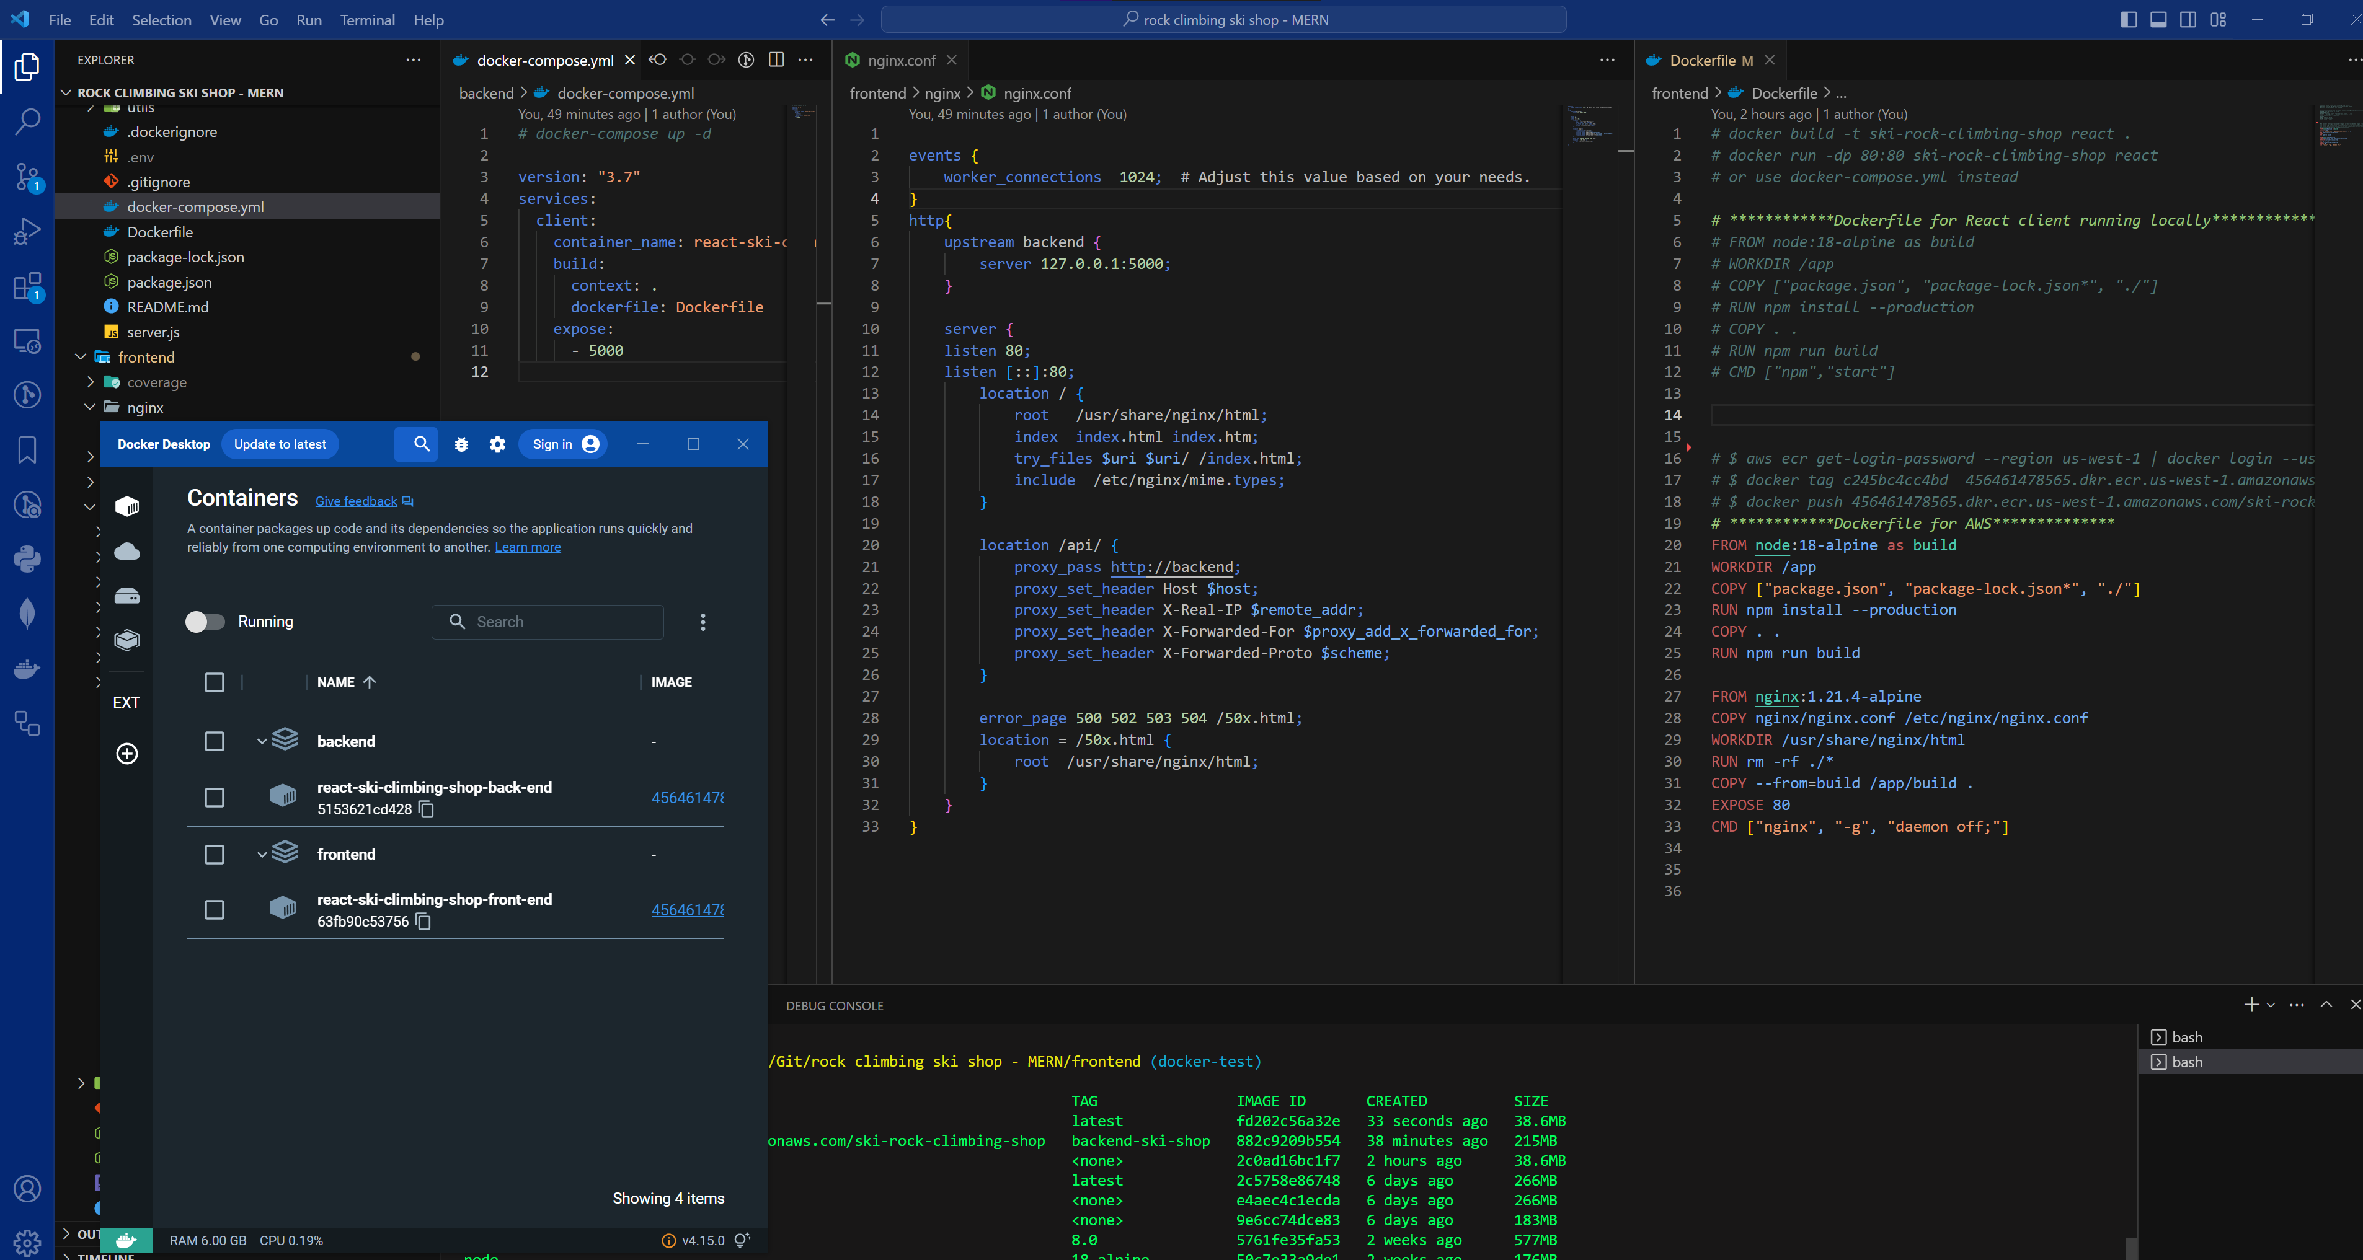Switch to Dockerfile editor tab
Viewport: 2363px width, 1260px height.
(x=1710, y=59)
